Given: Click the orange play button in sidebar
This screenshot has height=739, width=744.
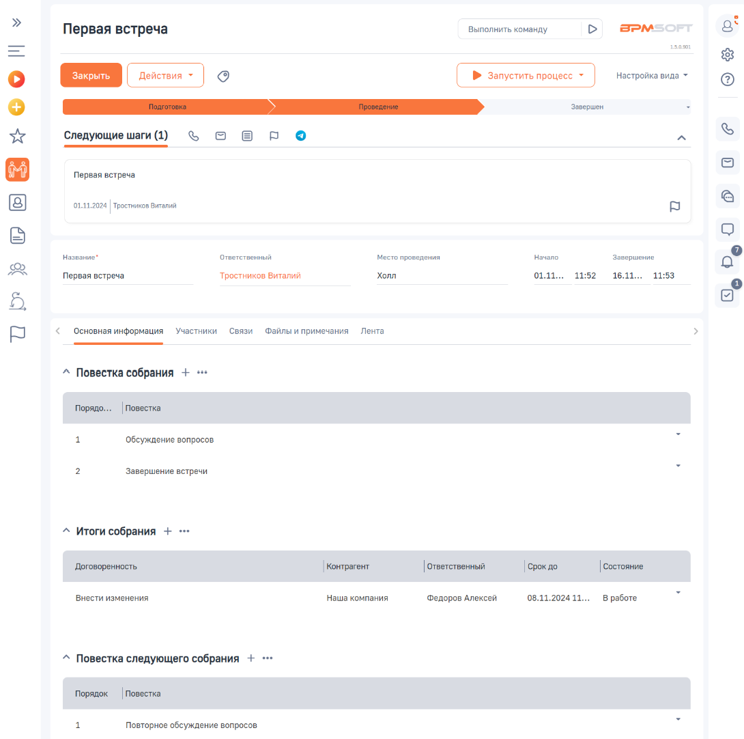Looking at the screenshot, I should pos(16,79).
